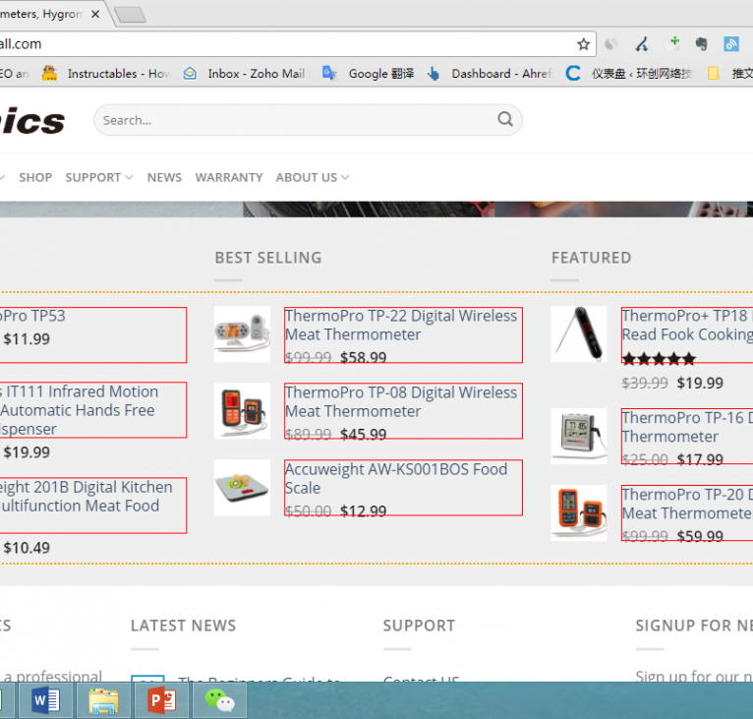Image resolution: width=753 pixels, height=719 pixels.
Task: Click the search magnifier icon
Action: click(505, 120)
